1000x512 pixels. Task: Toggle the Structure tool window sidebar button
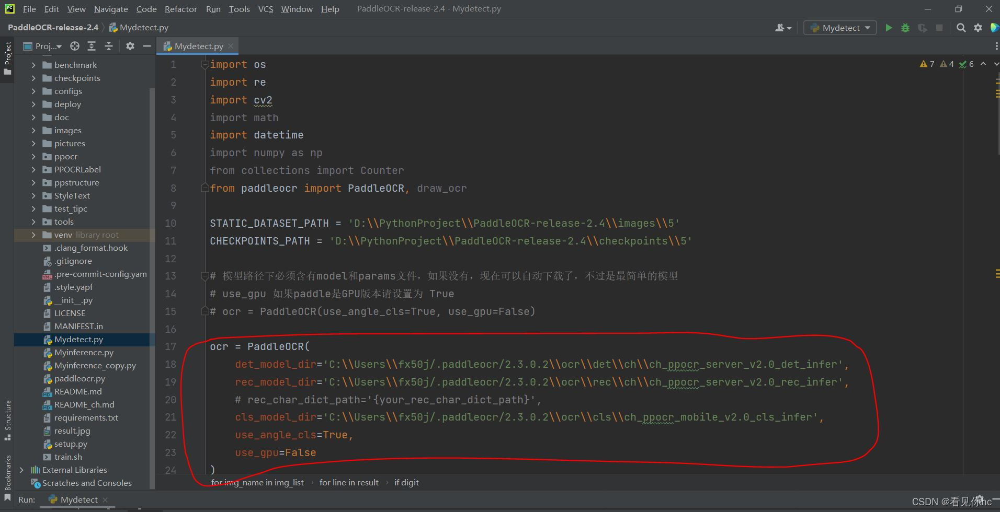7,420
